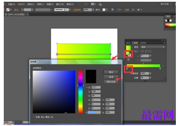This screenshot has height=126, width=180.
Task: Switch to the 渐变 gradient tab
Action: pos(135,43)
